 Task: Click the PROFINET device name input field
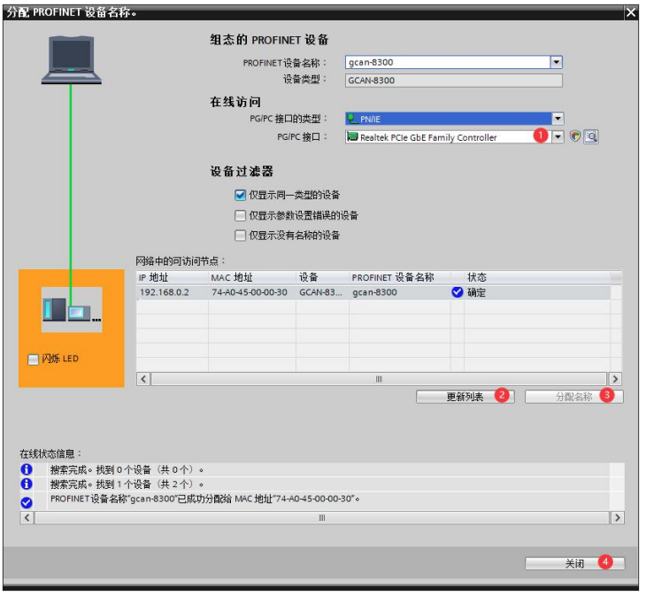point(448,62)
